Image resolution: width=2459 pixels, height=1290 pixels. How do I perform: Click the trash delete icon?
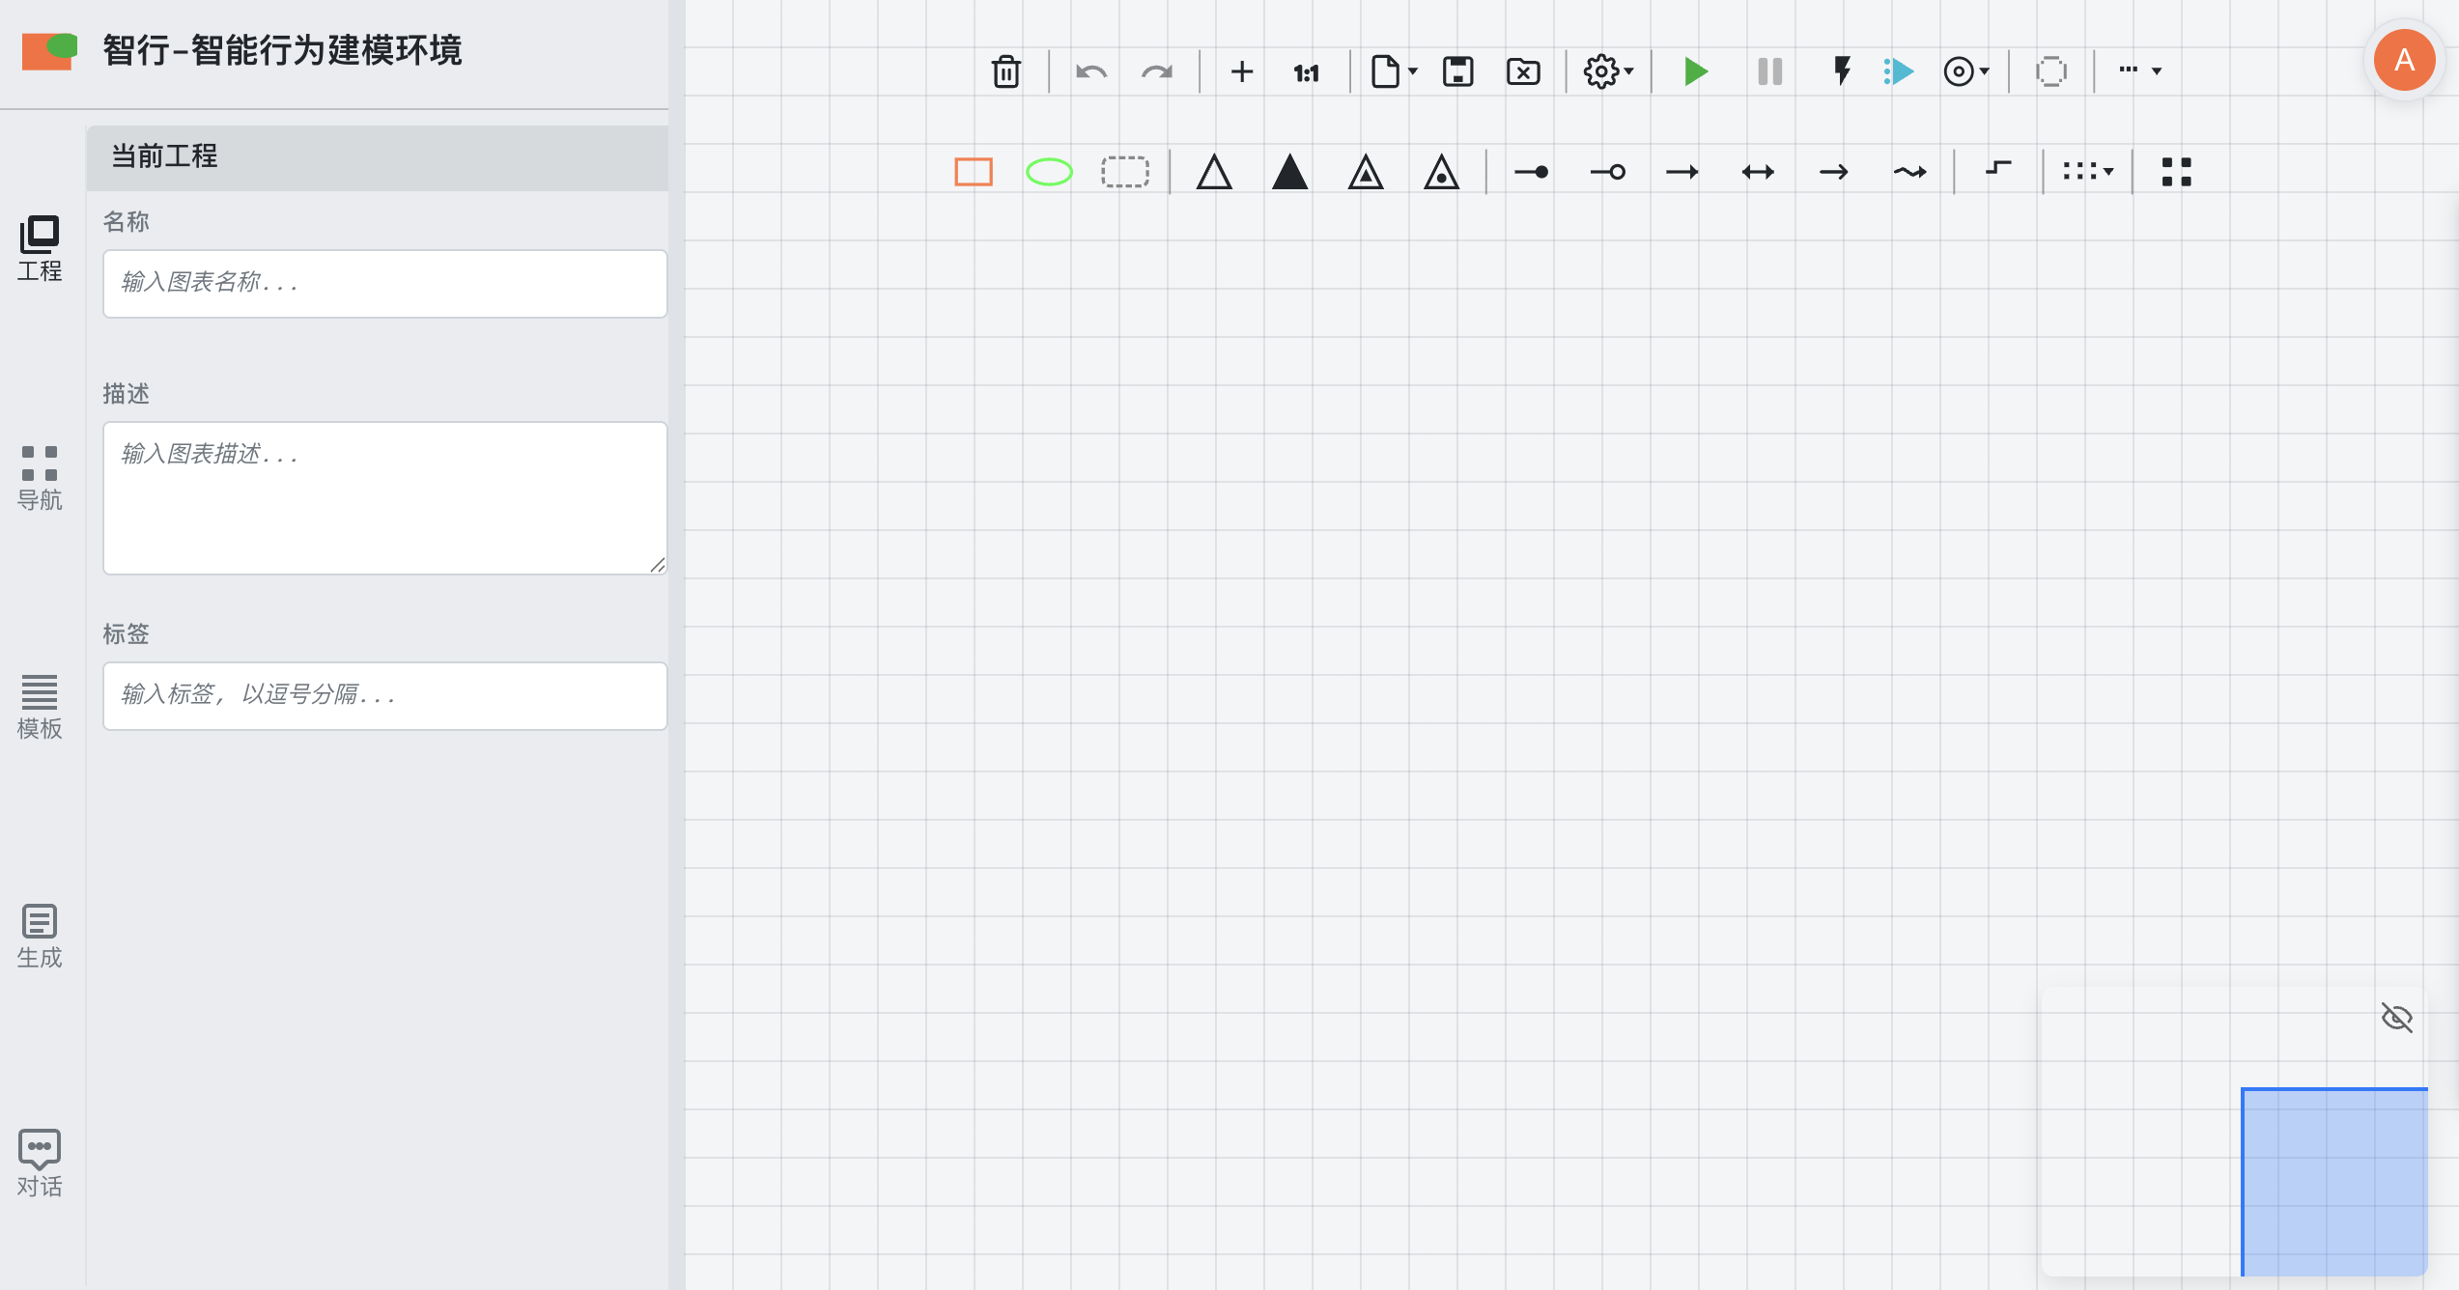[x=1005, y=71]
